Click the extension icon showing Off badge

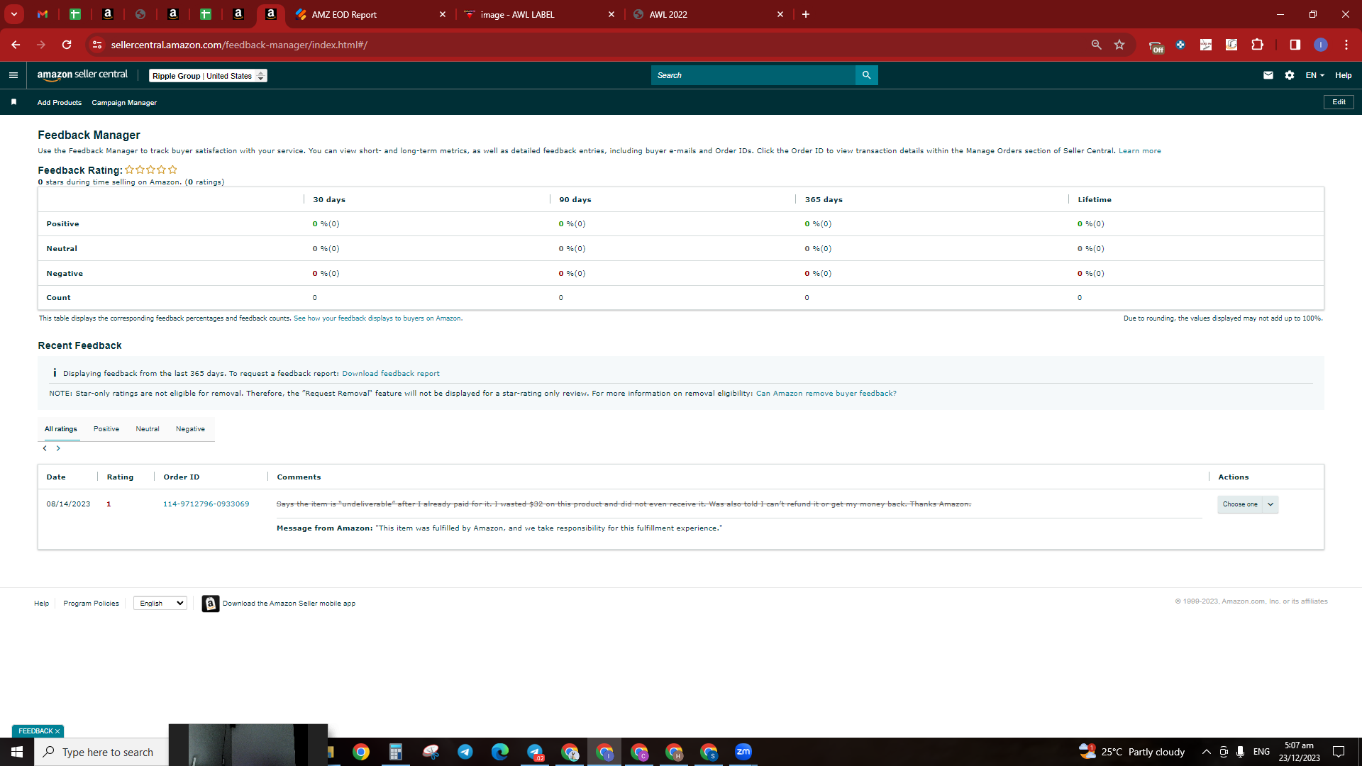tap(1156, 46)
